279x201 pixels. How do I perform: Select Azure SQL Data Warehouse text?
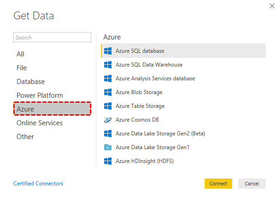coord(149,65)
